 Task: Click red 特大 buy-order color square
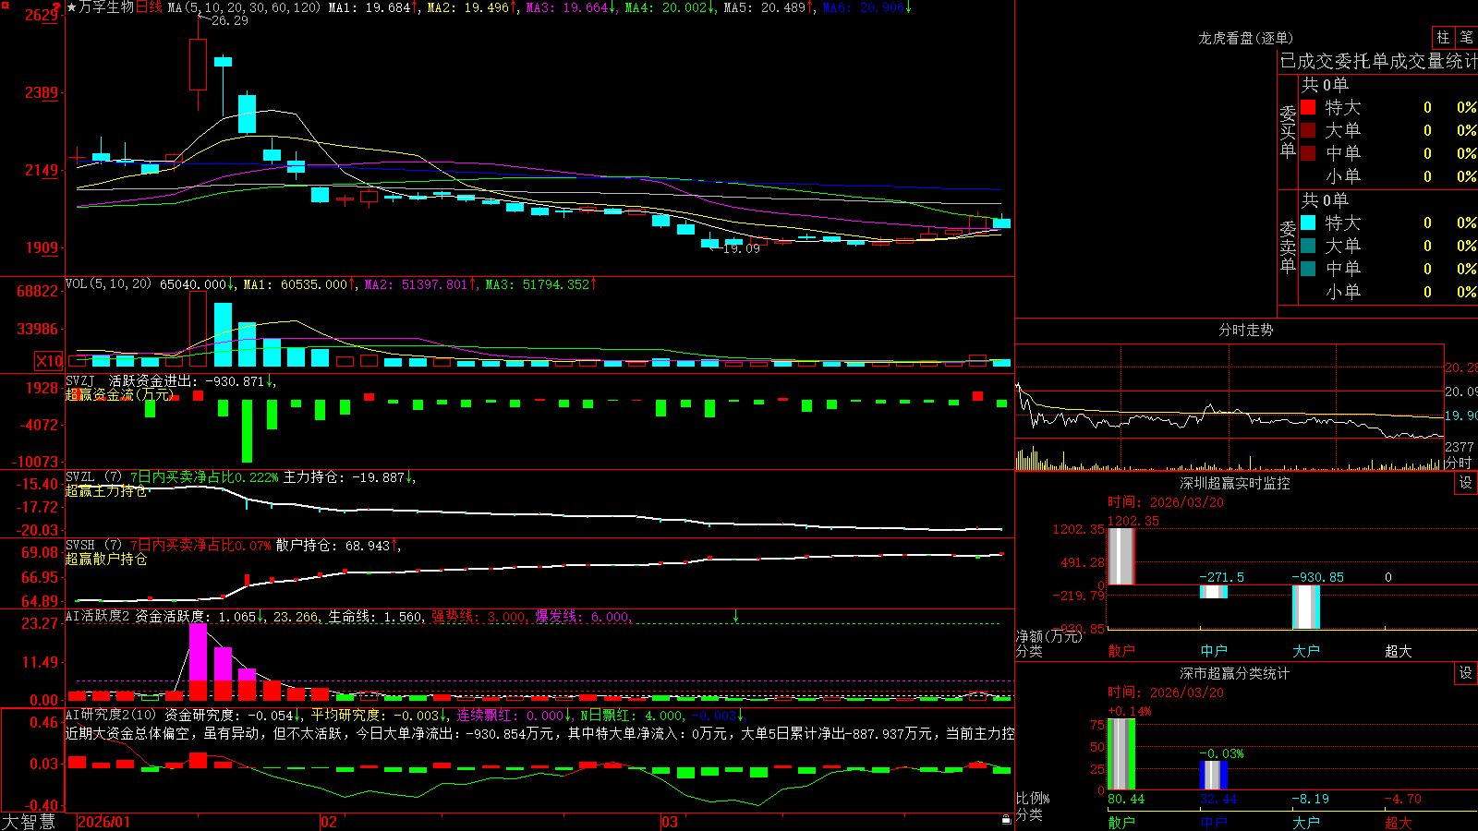coord(1308,107)
